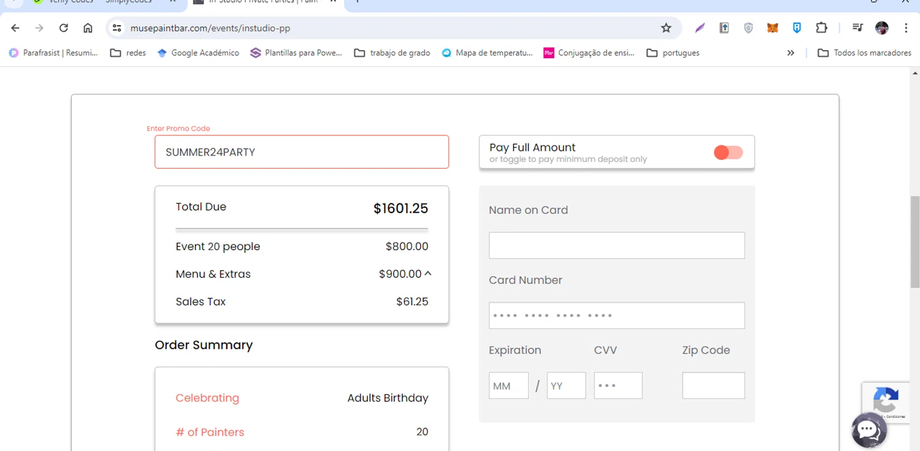
Task: Open Chrome's three-dot menu
Action: tap(906, 28)
